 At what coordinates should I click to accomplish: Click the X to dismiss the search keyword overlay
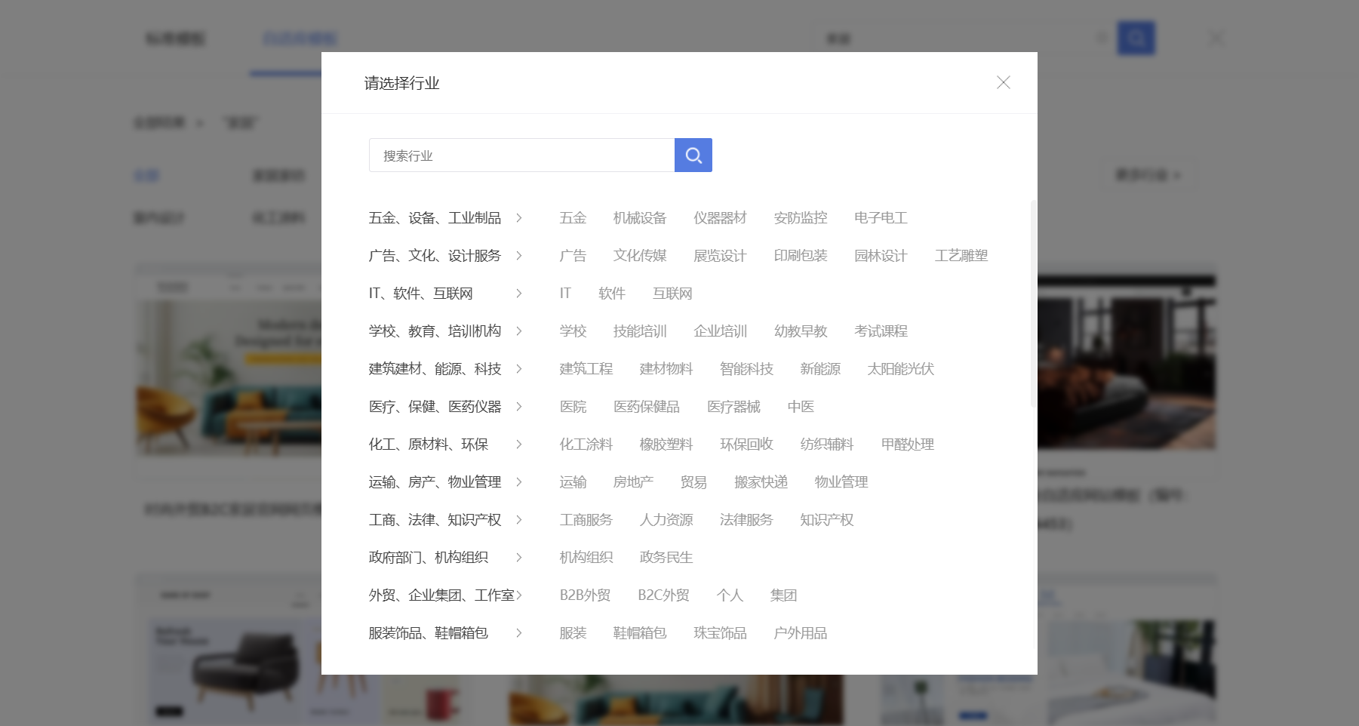click(1216, 37)
